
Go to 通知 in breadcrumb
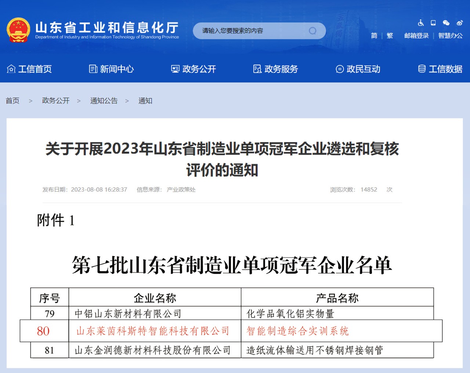(145, 101)
